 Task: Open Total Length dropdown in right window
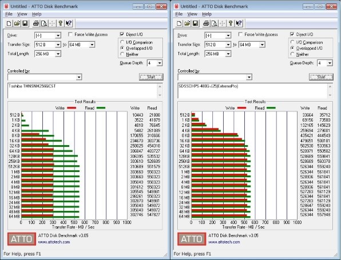(228, 54)
